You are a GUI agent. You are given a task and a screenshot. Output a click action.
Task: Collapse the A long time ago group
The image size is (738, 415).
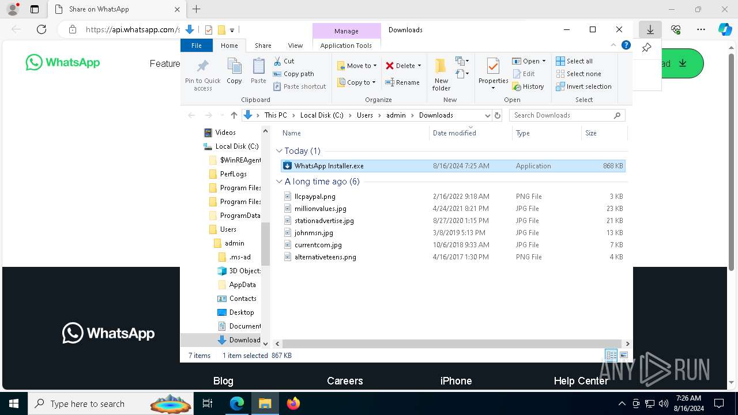(x=280, y=182)
